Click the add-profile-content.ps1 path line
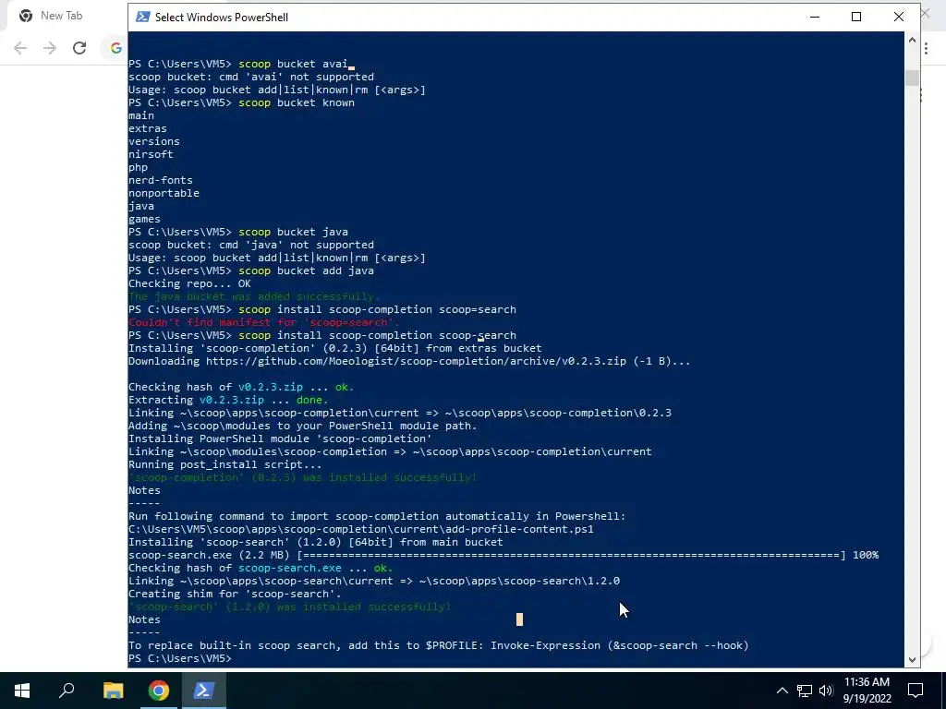 (x=361, y=529)
